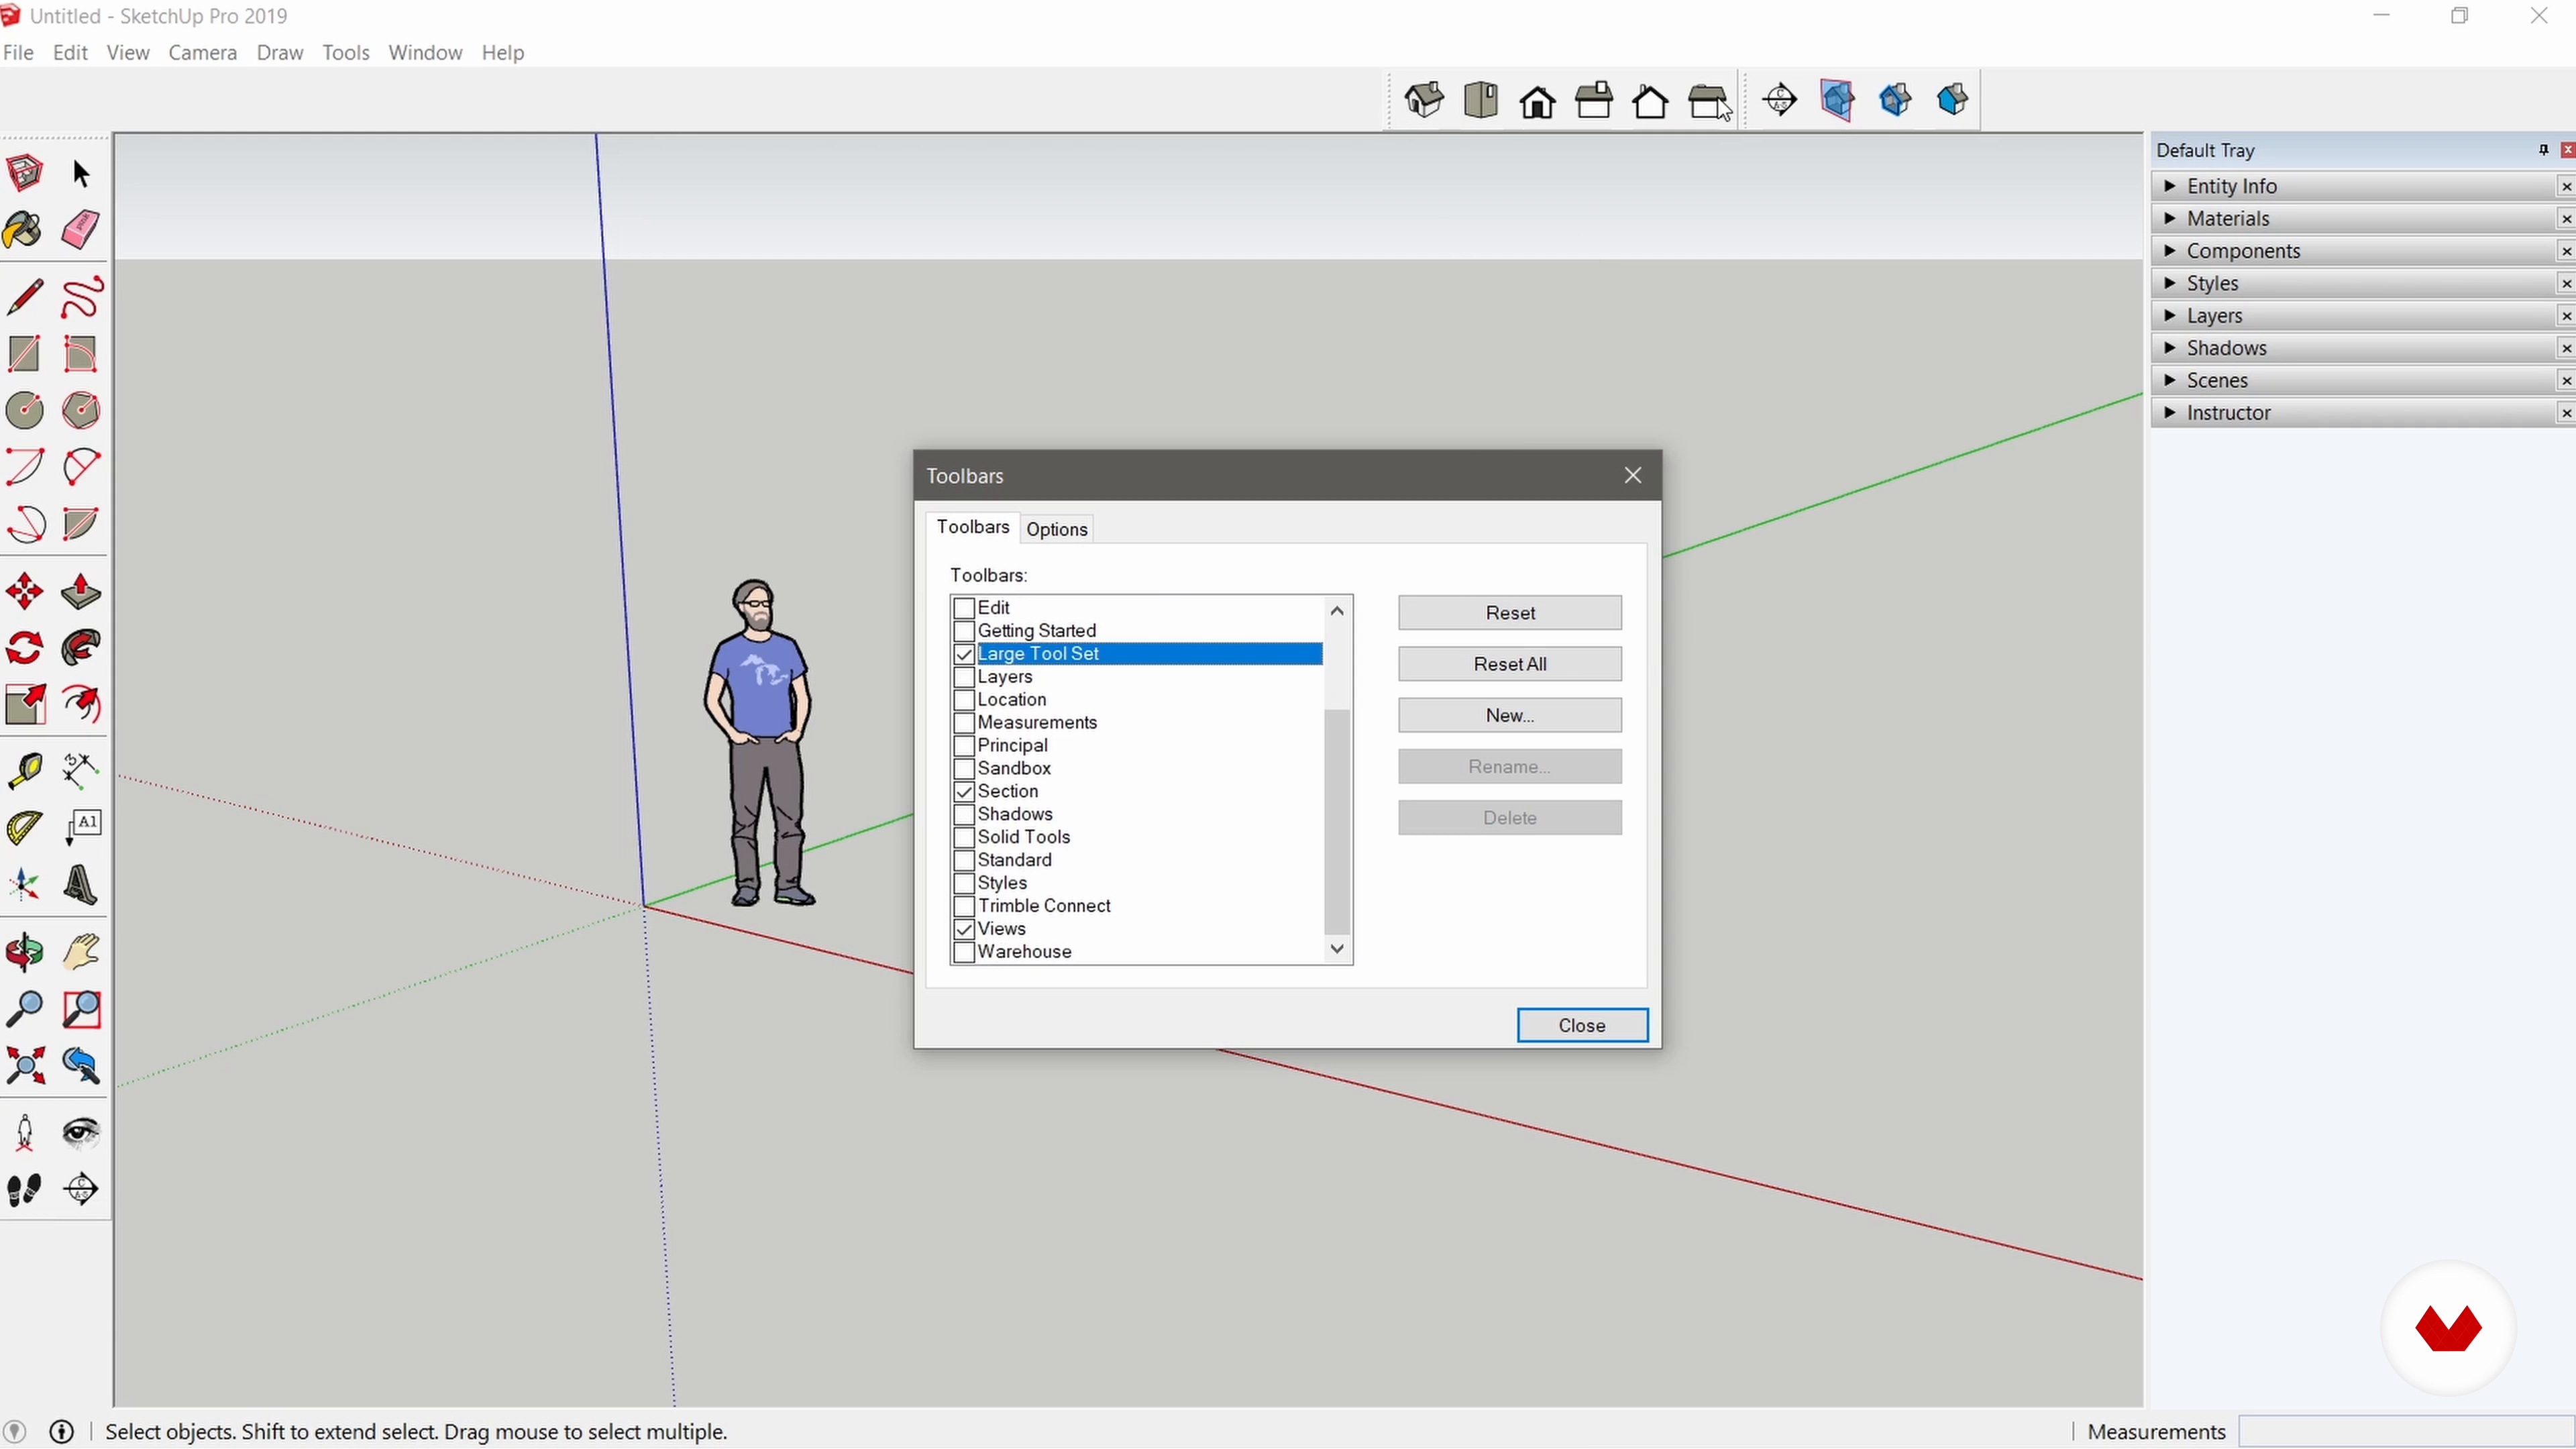Open the File menu
The width and height of the screenshot is (2576, 1449).
tap(18, 52)
